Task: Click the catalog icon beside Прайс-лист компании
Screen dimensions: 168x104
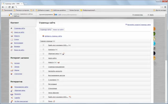Action: 70,97
